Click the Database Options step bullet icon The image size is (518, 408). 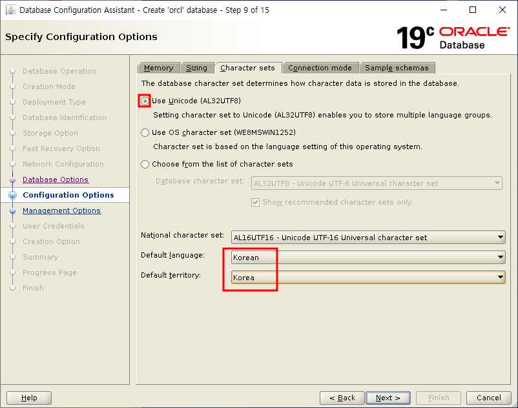(12, 180)
